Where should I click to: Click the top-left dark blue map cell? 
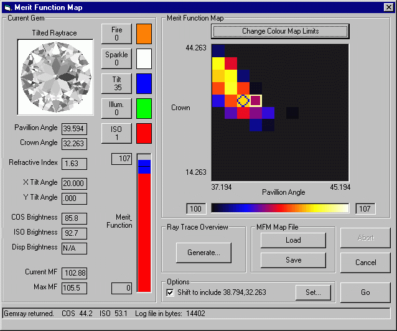click(218, 50)
